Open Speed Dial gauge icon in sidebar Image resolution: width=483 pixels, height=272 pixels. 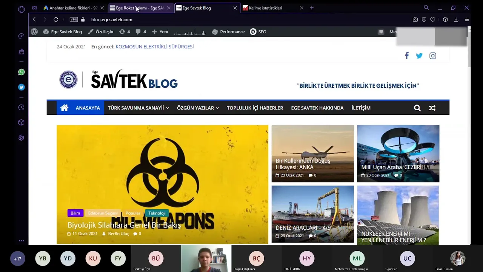tap(22, 36)
